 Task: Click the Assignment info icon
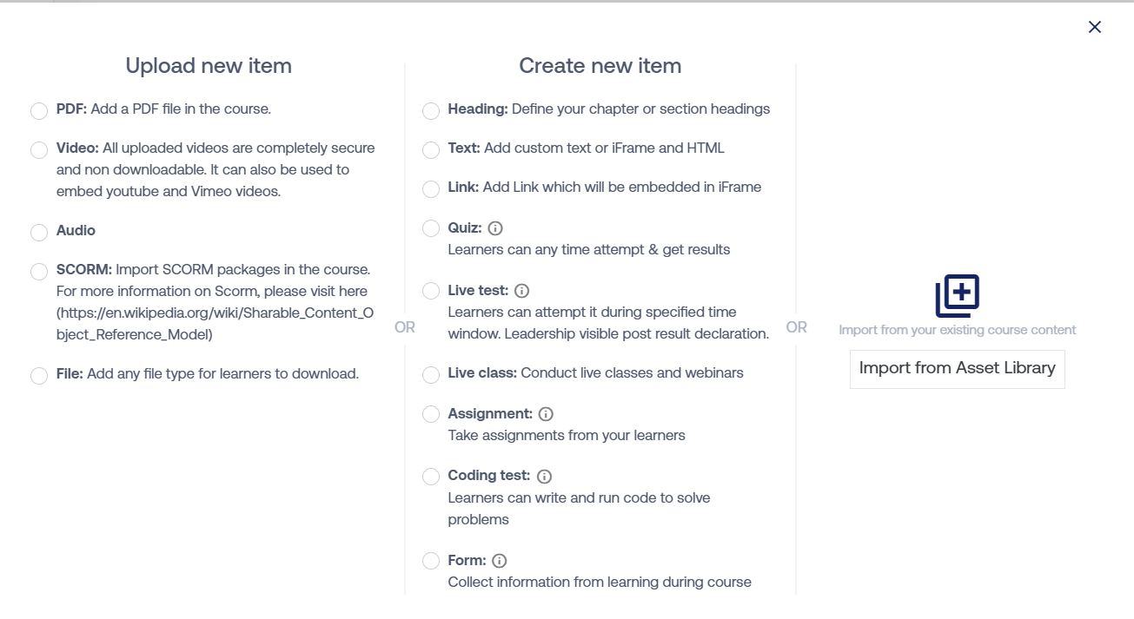point(546,414)
